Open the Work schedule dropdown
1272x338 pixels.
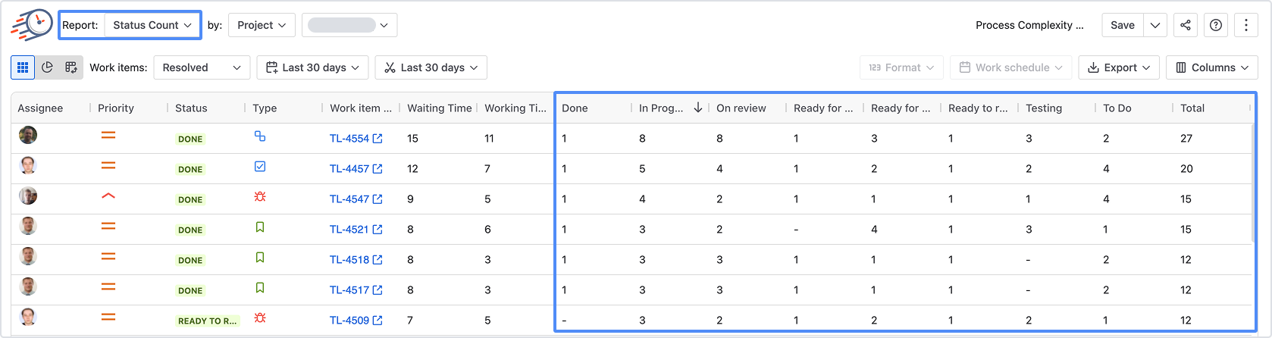(x=1011, y=67)
